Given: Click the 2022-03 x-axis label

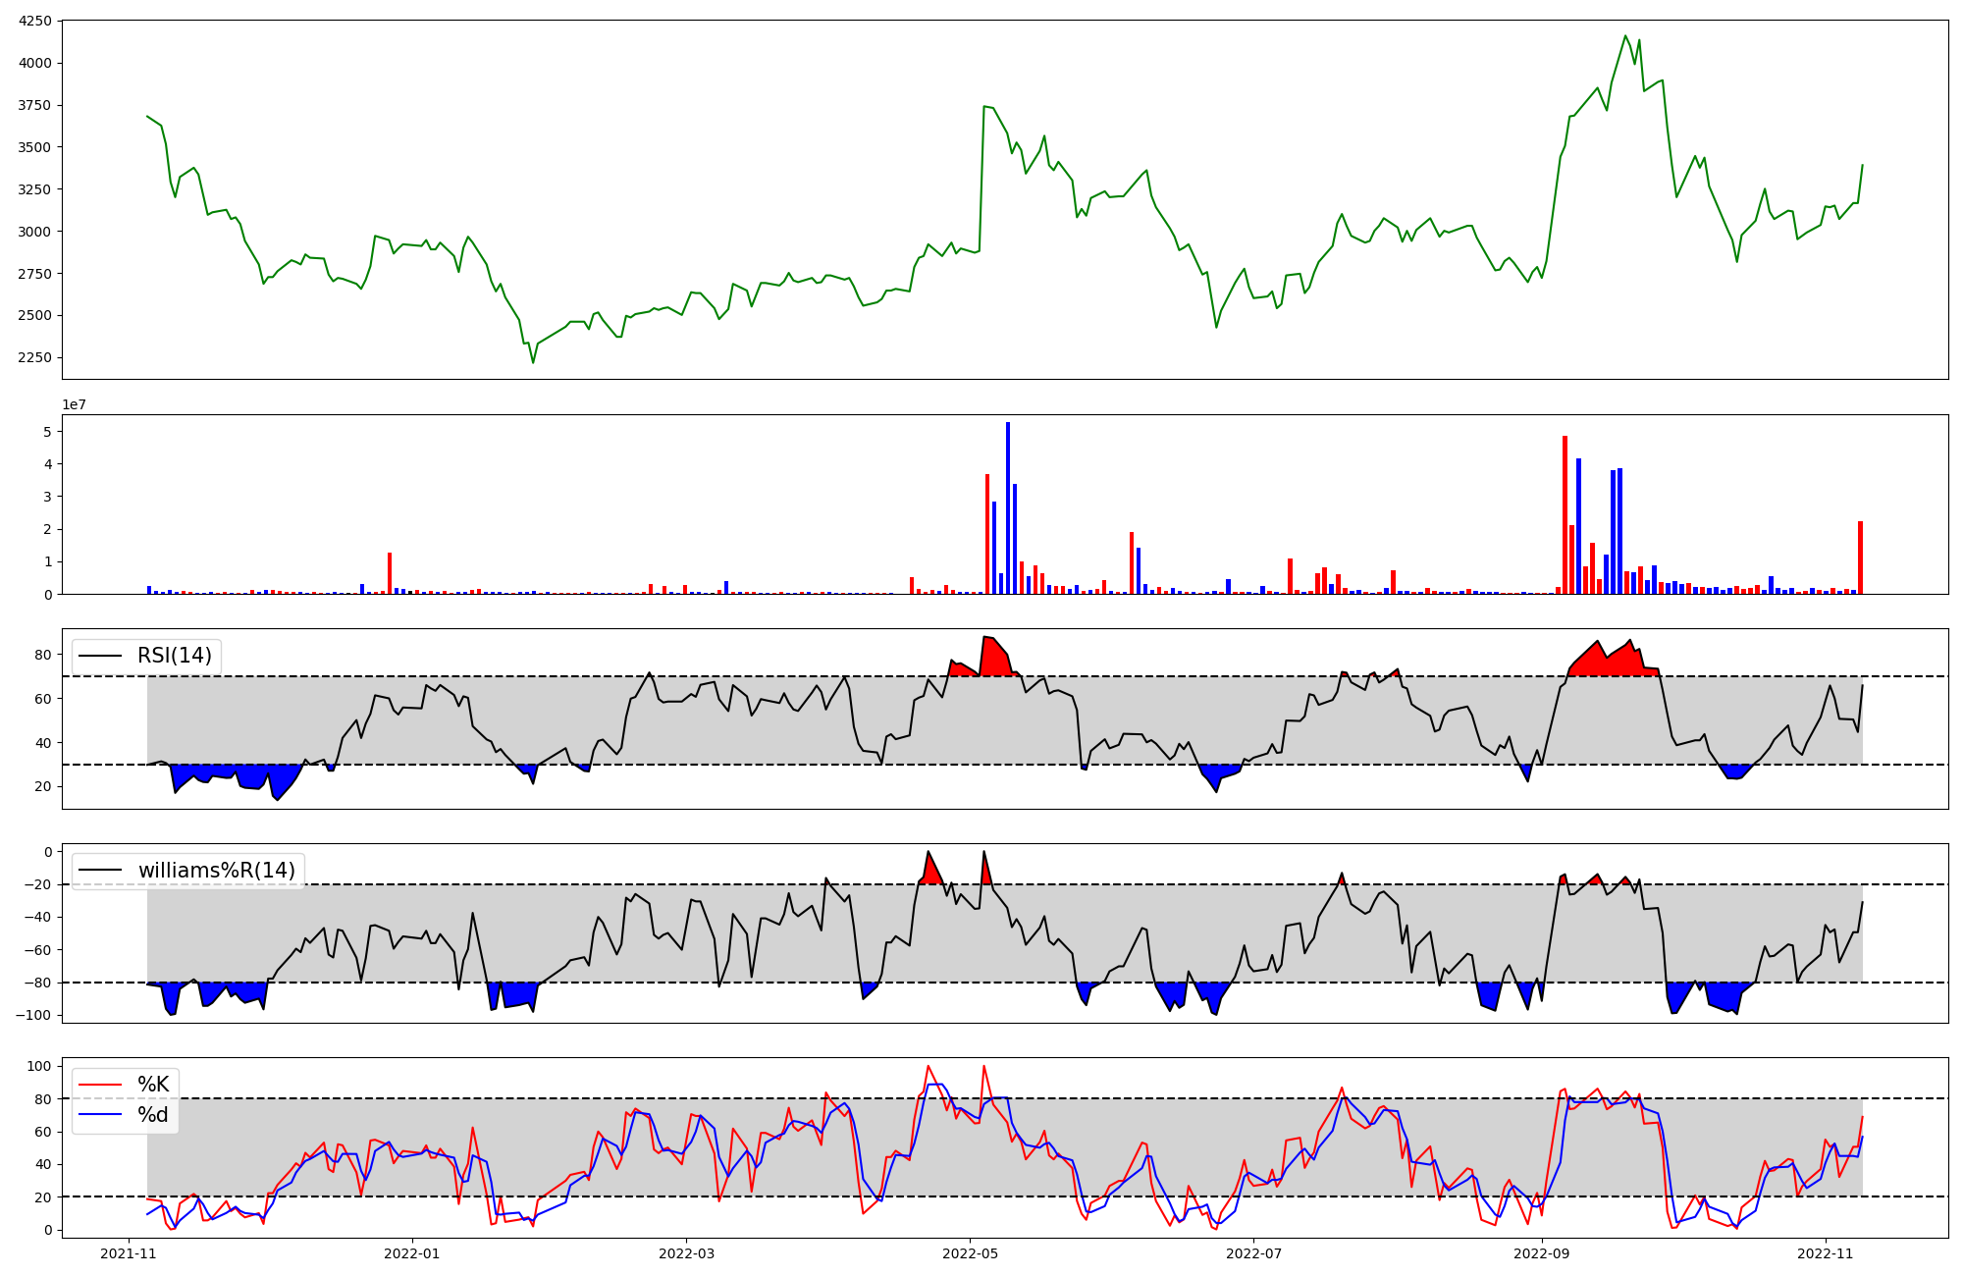Looking at the screenshot, I should [686, 1253].
